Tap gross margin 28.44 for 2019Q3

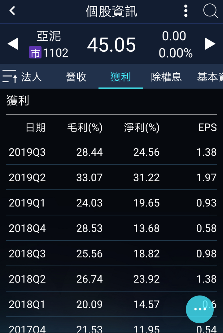pos(90,152)
